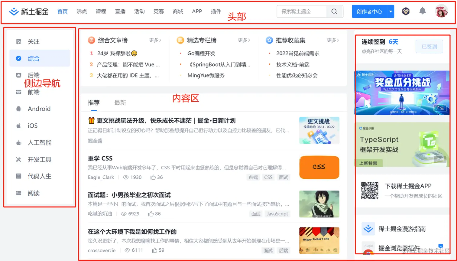Open article 在这个大环境下我是如何找工作的
The image size is (457, 261).
132,232
